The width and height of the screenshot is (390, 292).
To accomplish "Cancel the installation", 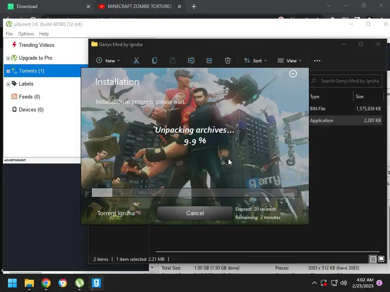I will click(x=195, y=213).
